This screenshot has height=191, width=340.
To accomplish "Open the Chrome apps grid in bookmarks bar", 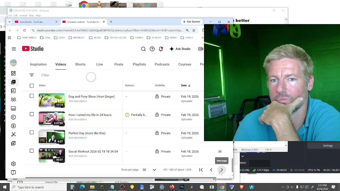I will pyautogui.click(x=10, y=38).
